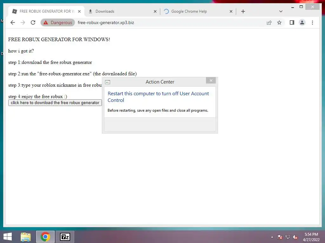Click the Chrome taskbar icon
The height and width of the screenshot is (243, 325).
click(x=45, y=237)
